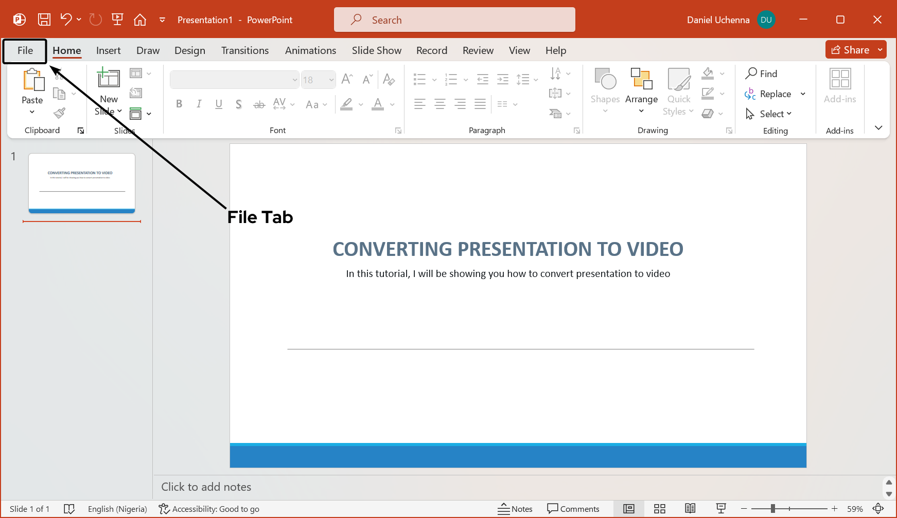Toggle bold formatting

[x=179, y=104]
